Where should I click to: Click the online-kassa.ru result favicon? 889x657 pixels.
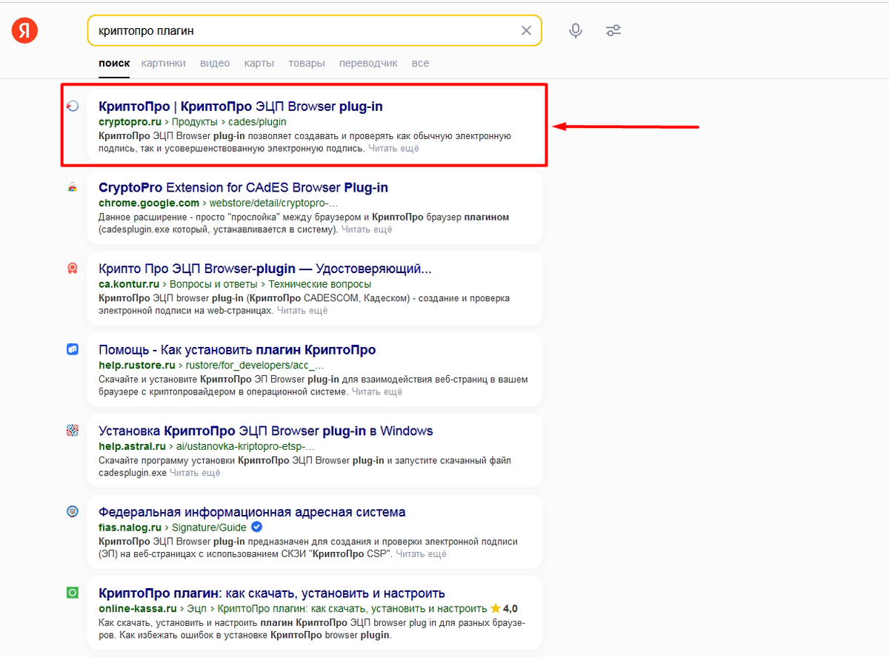73,593
